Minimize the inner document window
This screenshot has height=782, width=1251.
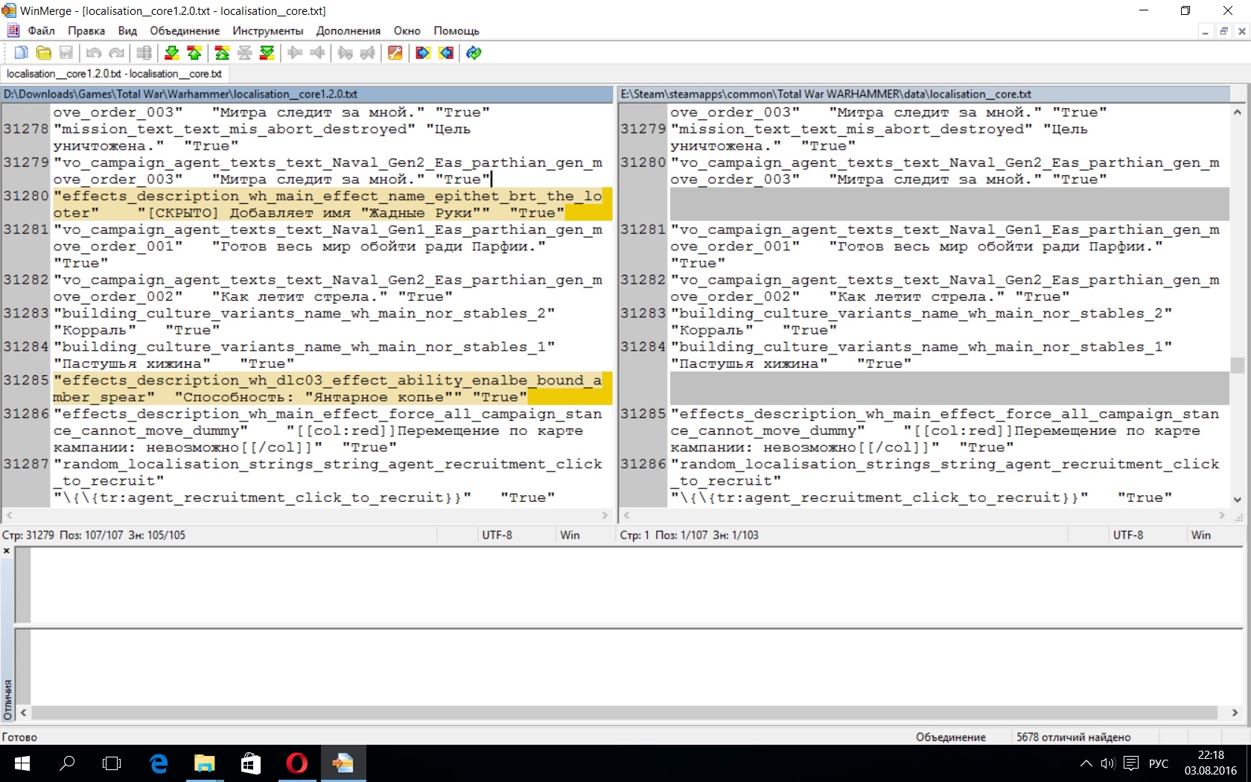coord(1206,31)
